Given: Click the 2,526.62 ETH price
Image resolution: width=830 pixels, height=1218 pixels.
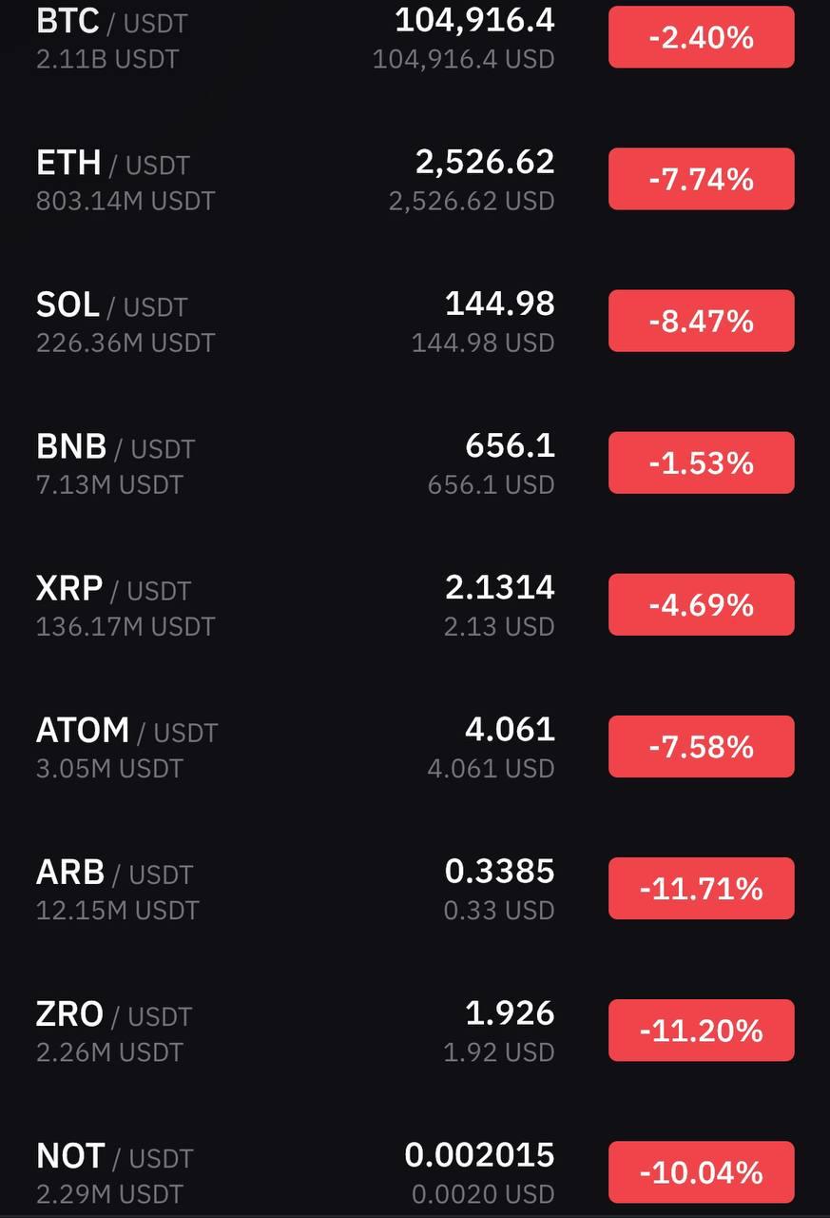Looking at the screenshot, I should (485, 162).
